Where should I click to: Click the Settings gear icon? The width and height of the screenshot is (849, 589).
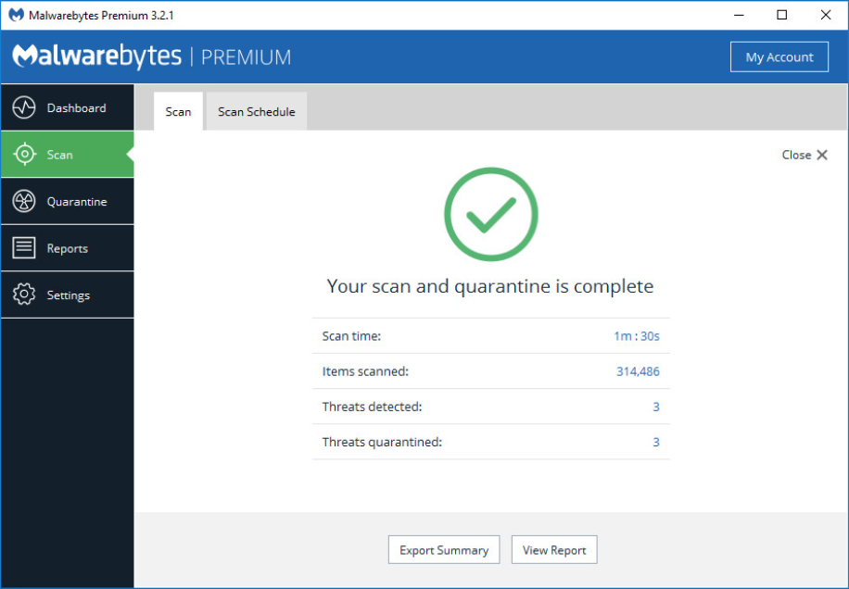pyautogui.click(x=24, y=294)
